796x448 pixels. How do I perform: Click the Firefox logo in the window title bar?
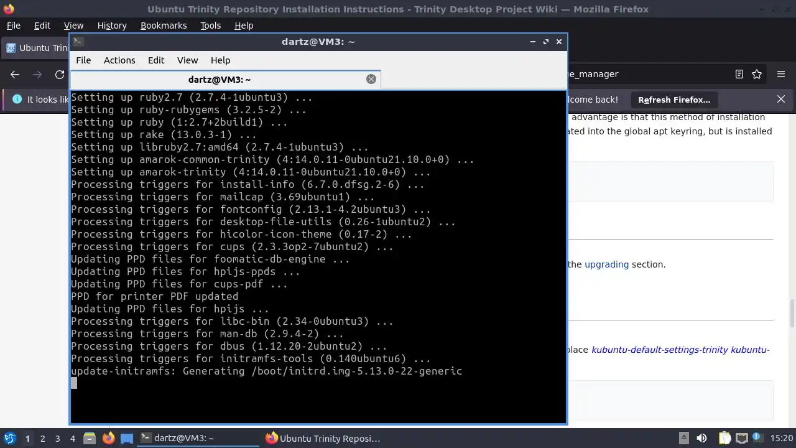[8, 9]
